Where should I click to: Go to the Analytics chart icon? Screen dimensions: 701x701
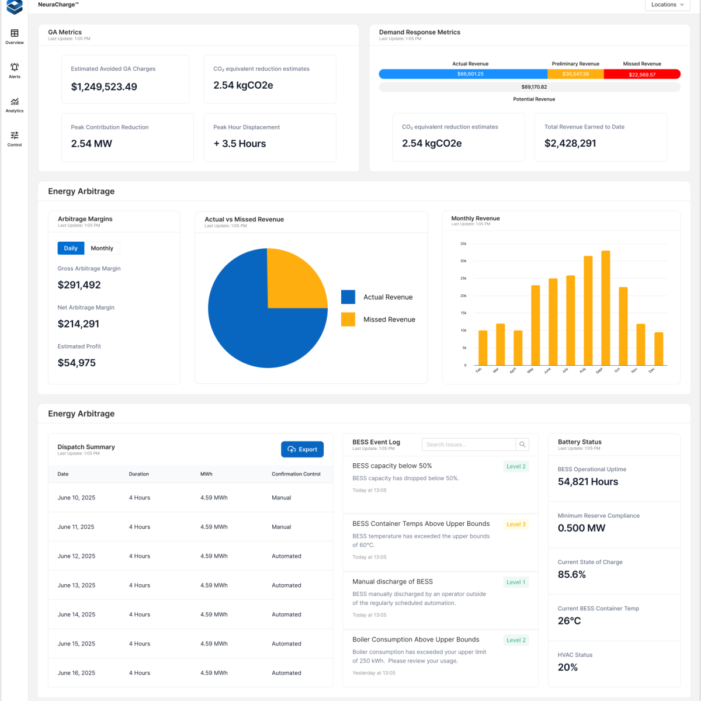click(x=15, y=102)
